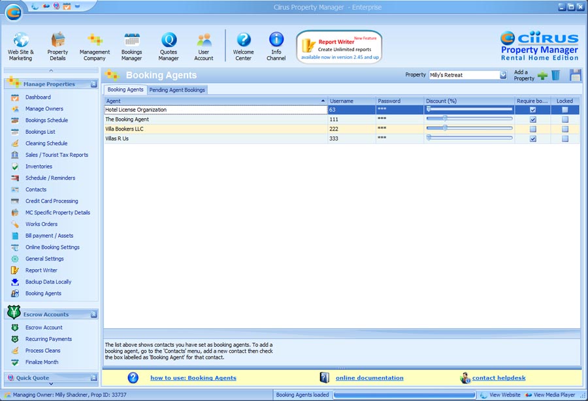Viewport: 588px width, 401px height.
Task: Lock the Villas R Us agent
Action: point(565,139)
